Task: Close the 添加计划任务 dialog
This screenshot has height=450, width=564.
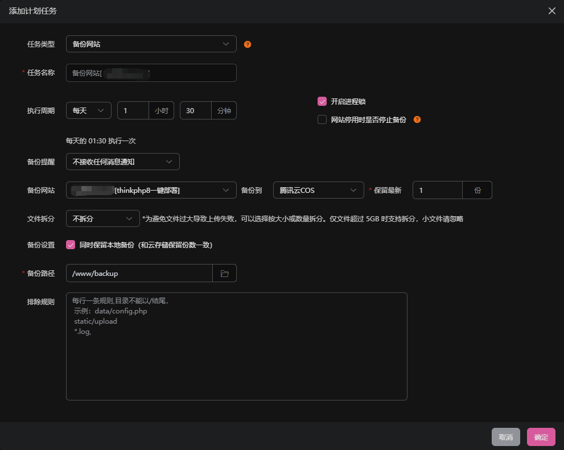Action: (551, 11)
